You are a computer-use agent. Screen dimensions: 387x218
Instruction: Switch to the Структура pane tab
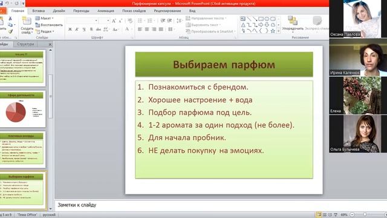[x=25, y=44]
